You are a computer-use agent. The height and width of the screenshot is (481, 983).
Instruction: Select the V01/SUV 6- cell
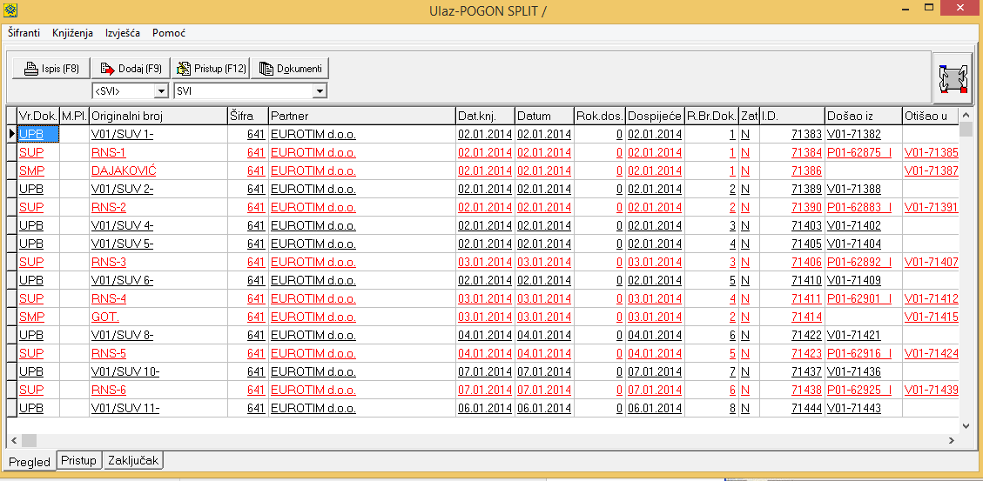[158, 281]
